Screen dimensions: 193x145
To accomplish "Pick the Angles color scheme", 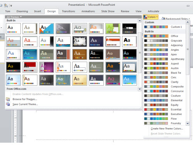I will pos(164,50).
